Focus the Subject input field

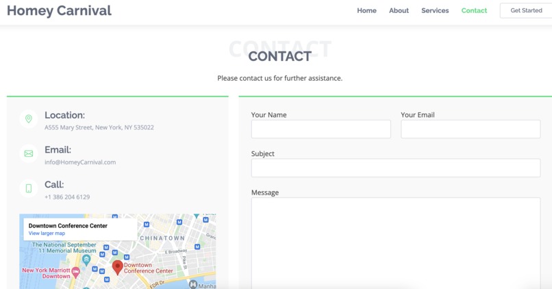pos(396,168)
